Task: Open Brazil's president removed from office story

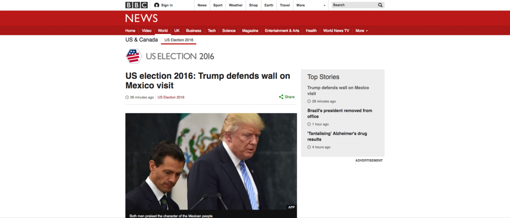Action: [x=340, y=113]
